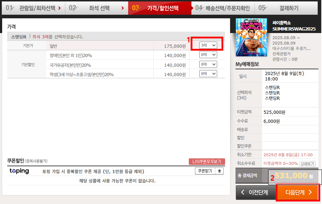Click the 티켓금액의 0~30% text
Image resolution: width=322 pixels, height=204 pixels.
point(280,163)
